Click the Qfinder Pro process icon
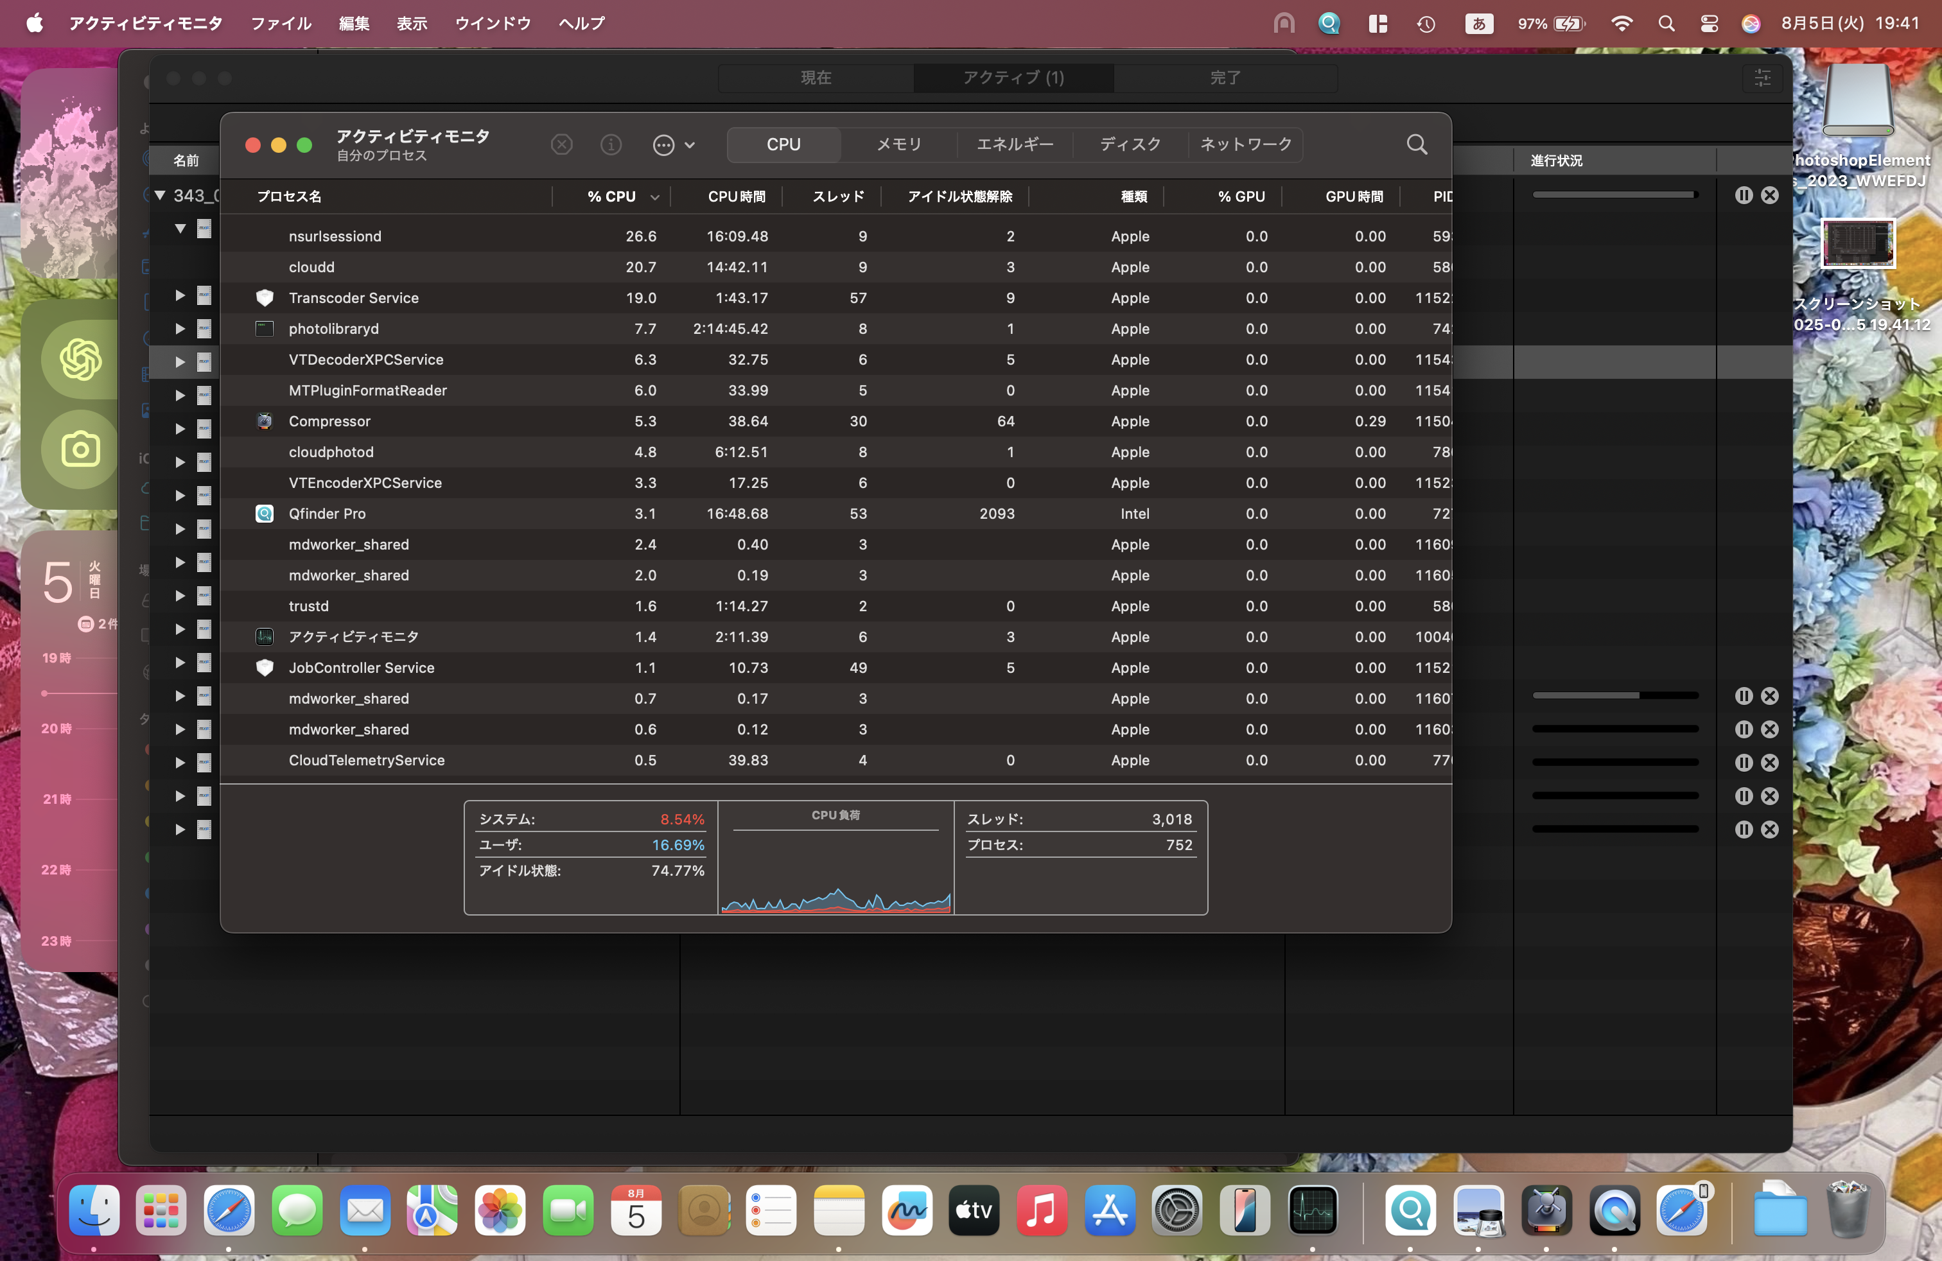Image resolution: width=1942 pixels, height=1261 pixels. (x=265, y=514)
